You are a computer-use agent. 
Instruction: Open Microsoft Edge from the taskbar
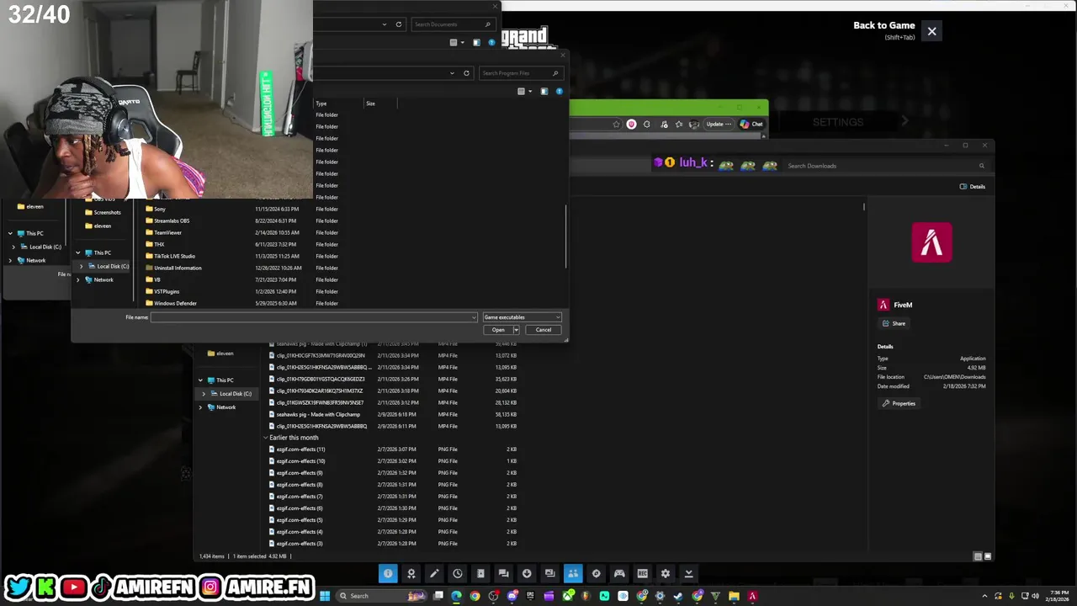(x=456, y=596)
